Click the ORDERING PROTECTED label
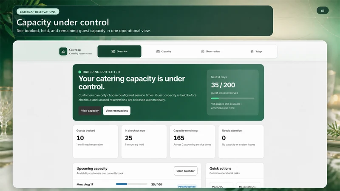This screenshot has width=340, height=191. click(x=101, y=72)
